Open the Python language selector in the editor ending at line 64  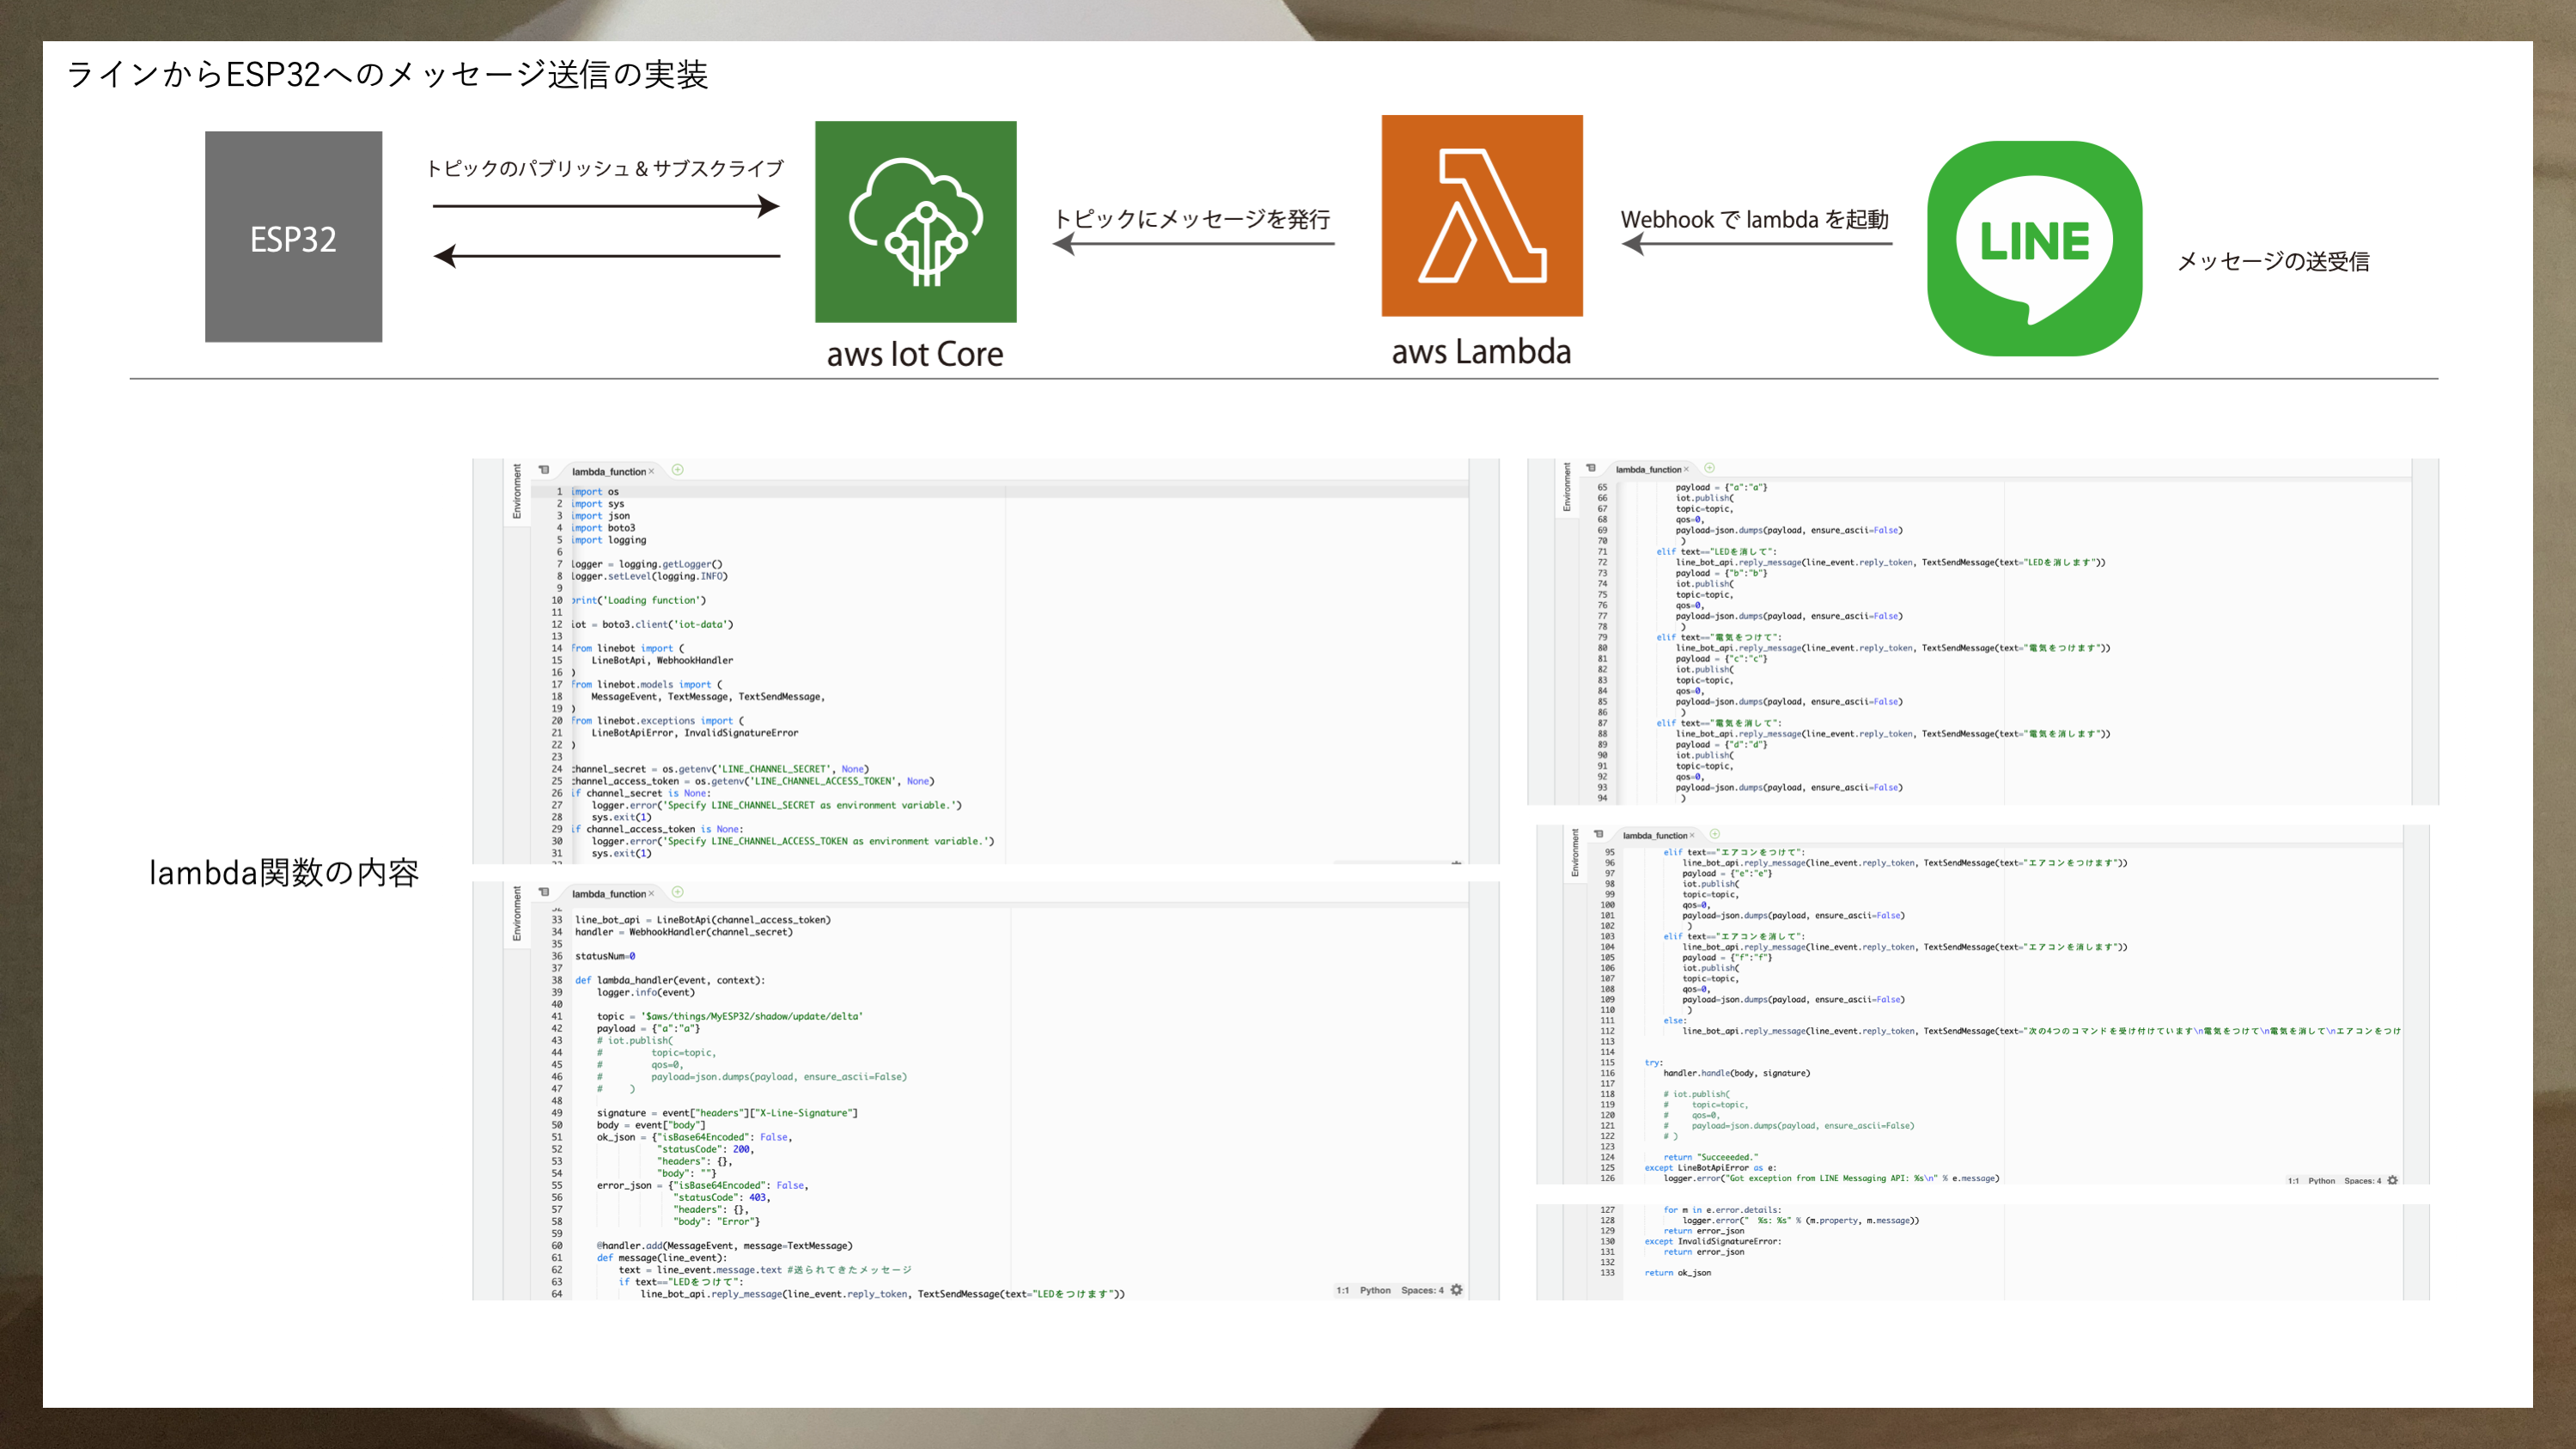point(1375,1290)
